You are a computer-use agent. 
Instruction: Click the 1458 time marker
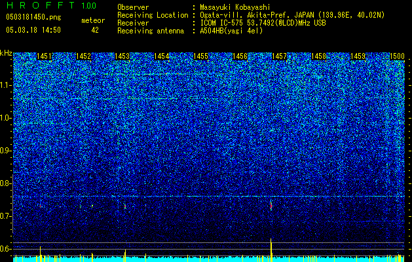[x=318, y=56]
